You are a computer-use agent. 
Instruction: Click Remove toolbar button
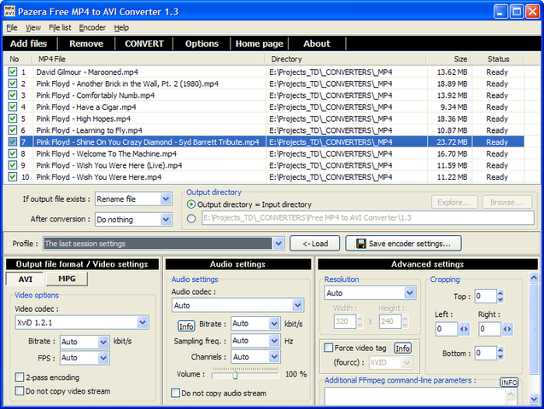tap(86, 43)
